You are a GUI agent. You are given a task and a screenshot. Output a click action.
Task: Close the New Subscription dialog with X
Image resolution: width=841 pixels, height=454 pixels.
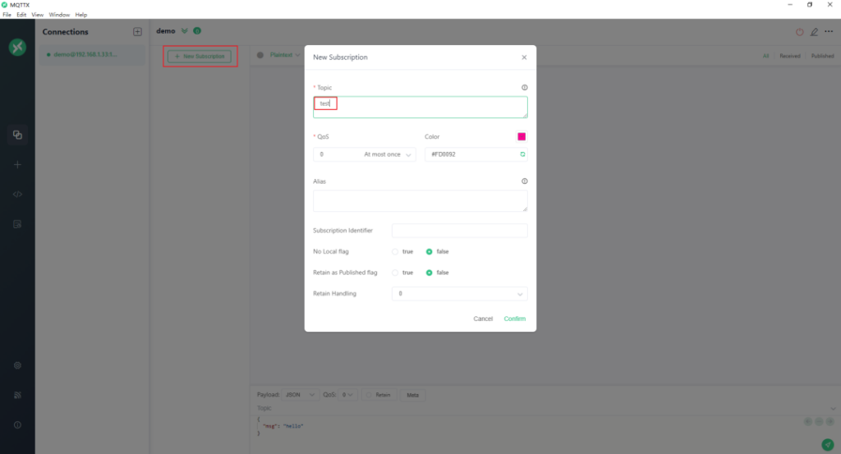pos(524,57)
